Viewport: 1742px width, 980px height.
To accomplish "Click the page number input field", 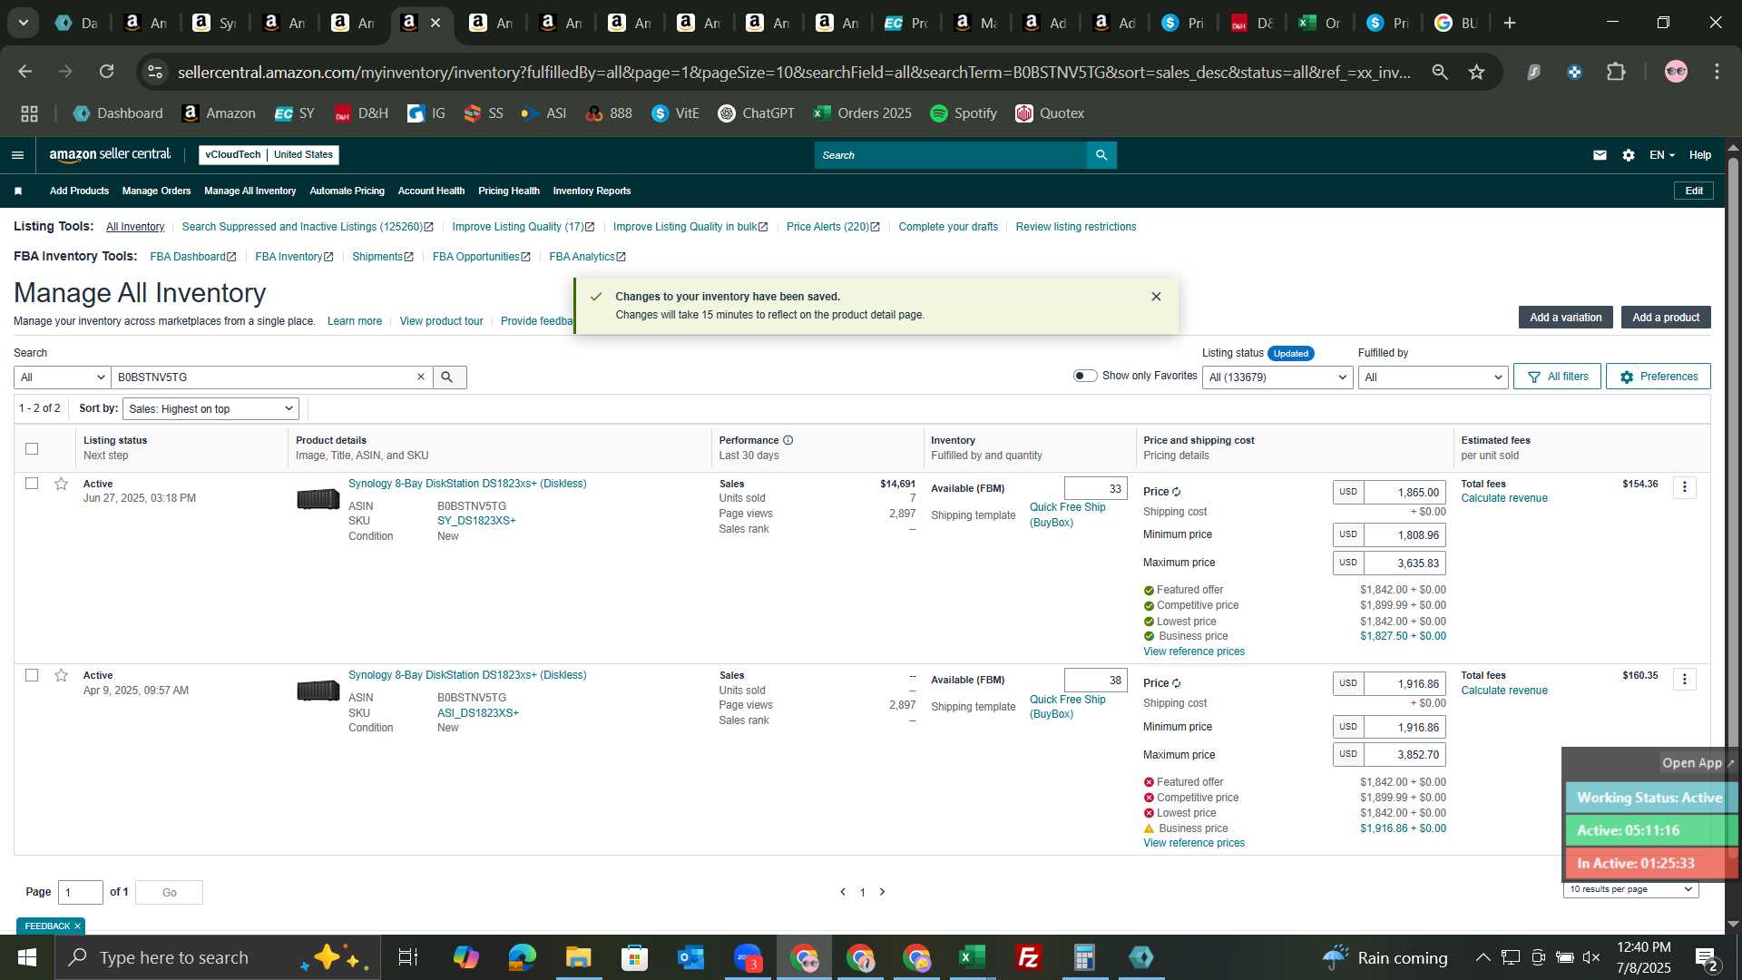I will click(x=81, y=892).
